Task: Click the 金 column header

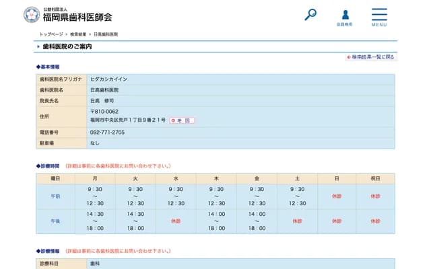Action: pyautogui.click(x=257, y=179)
